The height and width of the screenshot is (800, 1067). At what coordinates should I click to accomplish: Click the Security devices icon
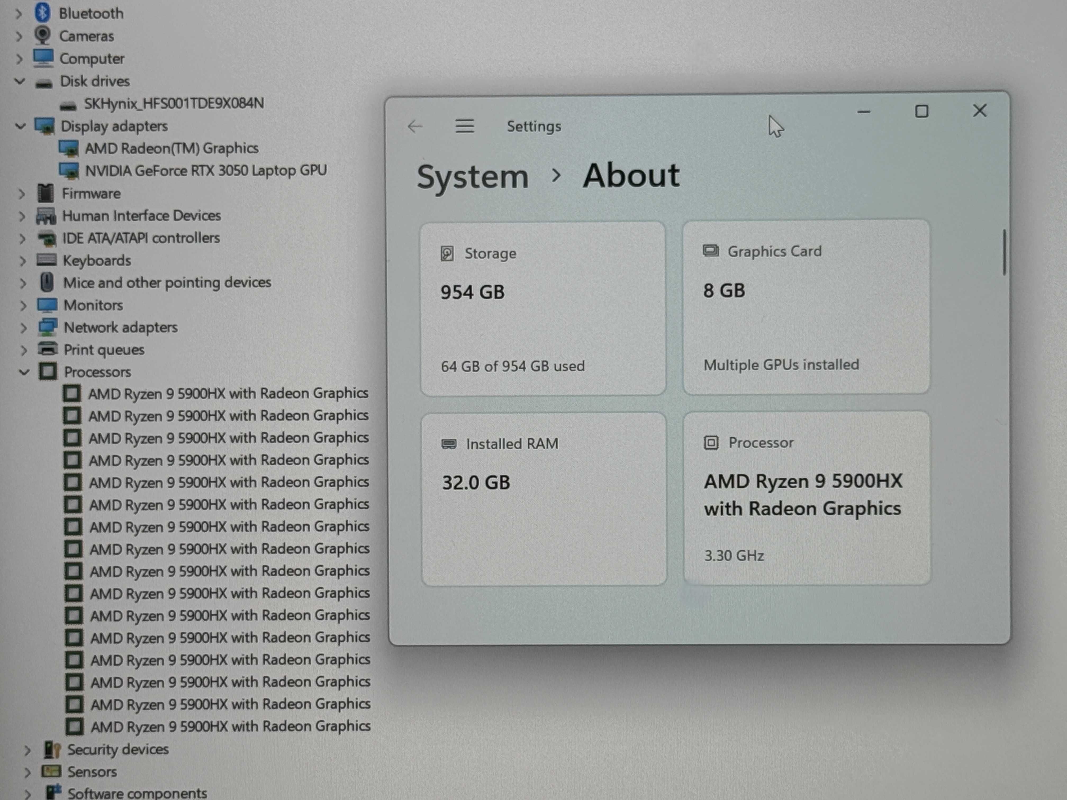(52, 749)
